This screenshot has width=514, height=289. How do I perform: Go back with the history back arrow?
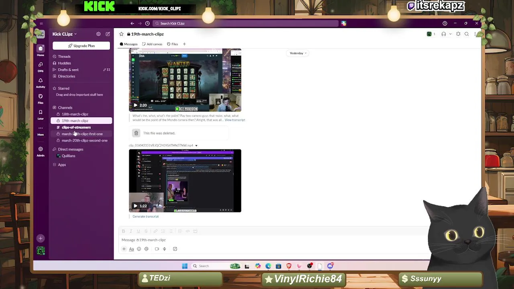[132, 23]
